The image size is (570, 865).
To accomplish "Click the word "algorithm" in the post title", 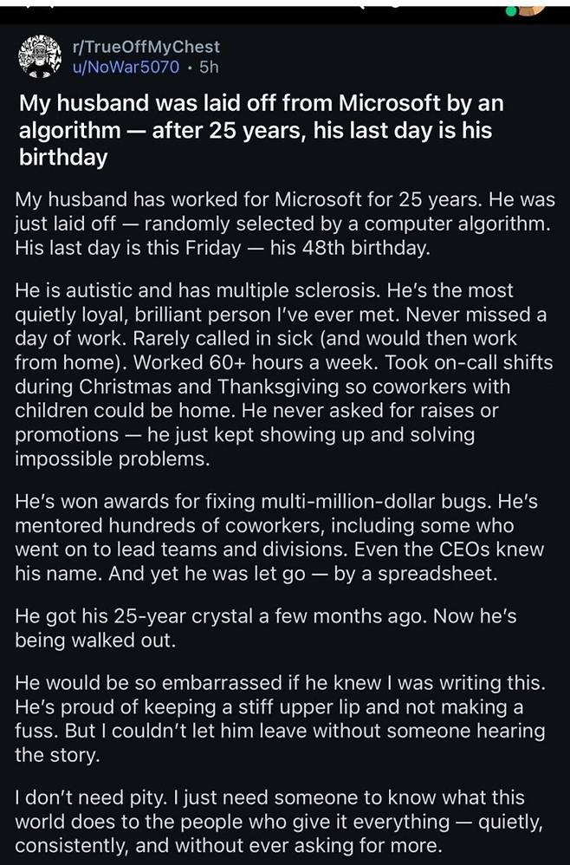I will (x=69, y=131).
